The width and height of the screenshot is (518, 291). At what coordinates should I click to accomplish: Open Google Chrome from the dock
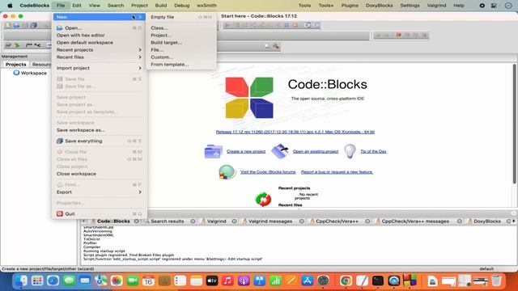pyautogui.click(x=346, y=280)
